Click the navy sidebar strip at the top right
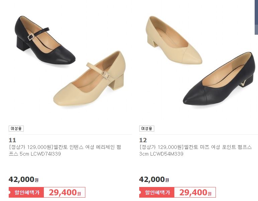 (256, 17)
